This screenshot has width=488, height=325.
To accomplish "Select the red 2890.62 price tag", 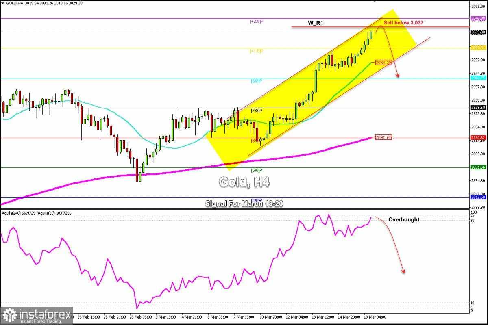I will 478,138.
